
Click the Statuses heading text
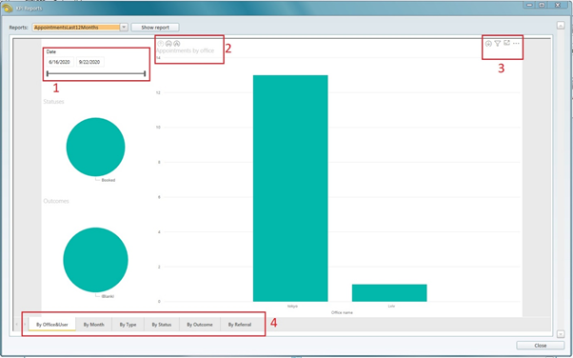coord(53,102)
